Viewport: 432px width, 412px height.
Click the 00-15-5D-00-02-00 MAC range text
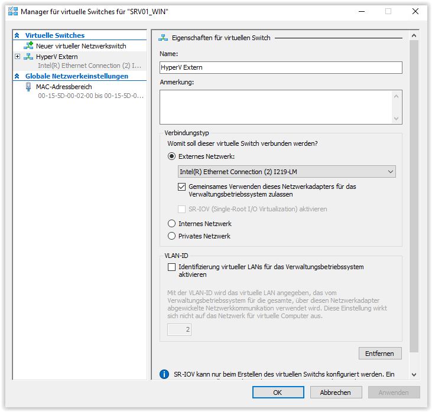91,96
